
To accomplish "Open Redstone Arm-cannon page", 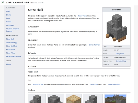I will click(14, 56).
